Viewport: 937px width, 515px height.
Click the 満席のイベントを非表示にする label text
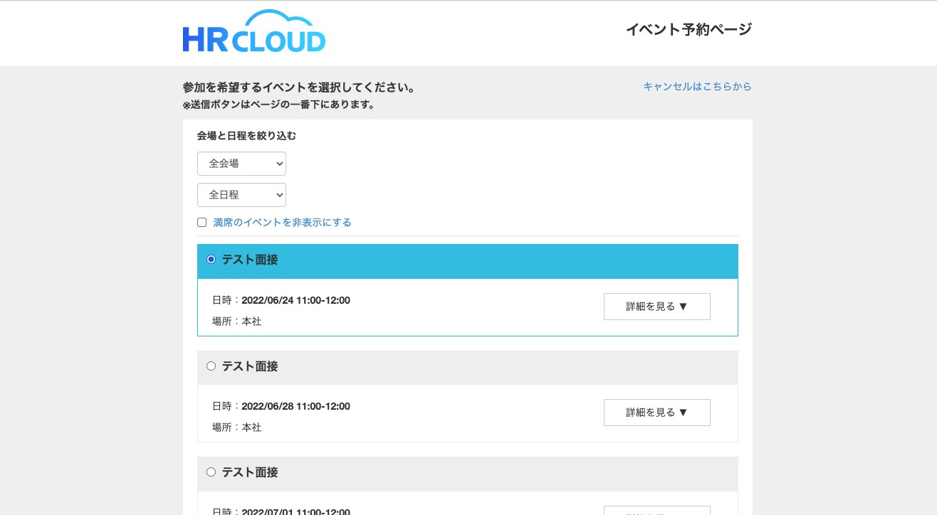[x=282, y=223]
